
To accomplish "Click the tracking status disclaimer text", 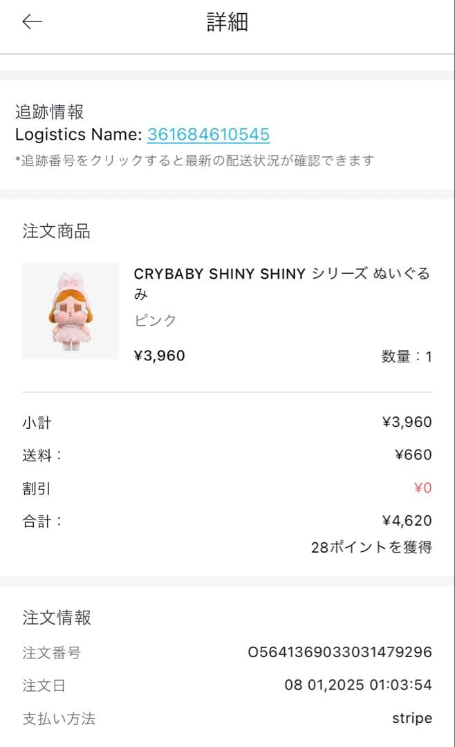I will pos(194,161).
